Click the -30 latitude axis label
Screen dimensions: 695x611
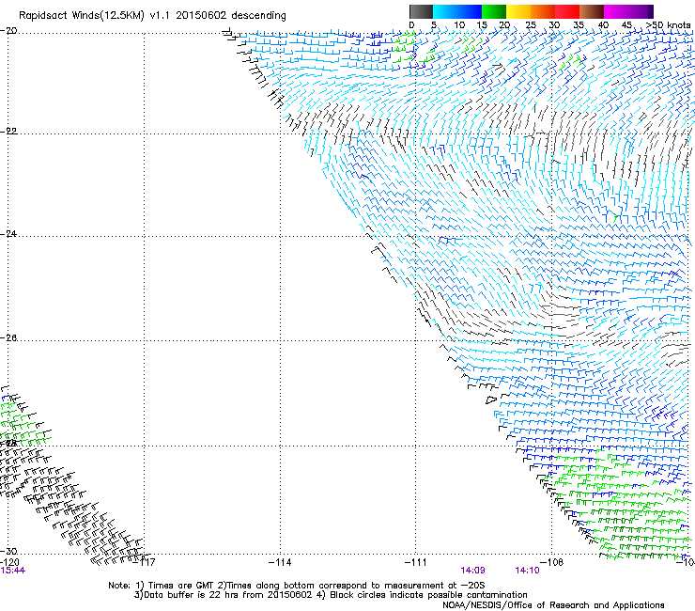click(8, 551)
